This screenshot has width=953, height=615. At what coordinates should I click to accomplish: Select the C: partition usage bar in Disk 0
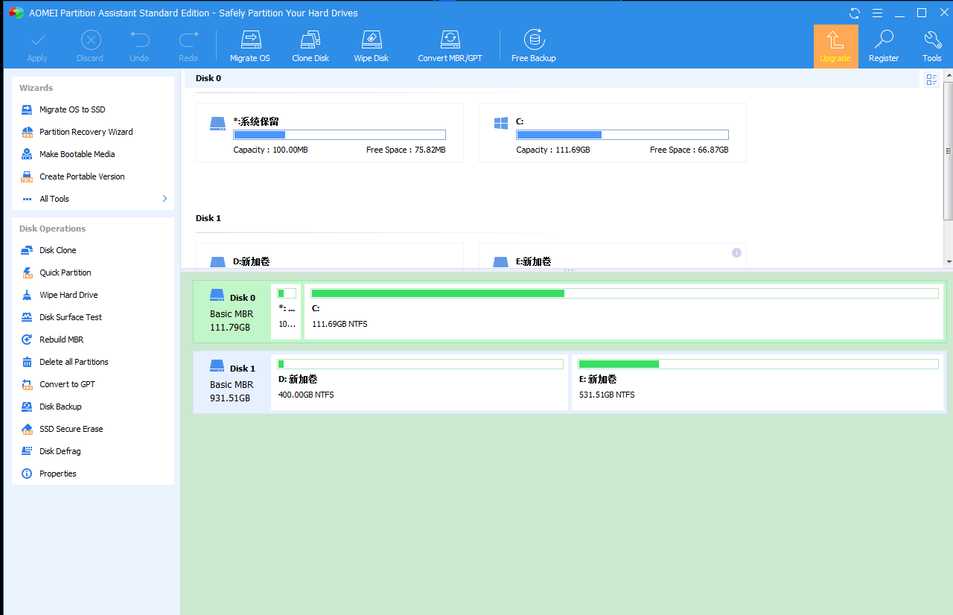pyautogui.click(x=624, y=293)
